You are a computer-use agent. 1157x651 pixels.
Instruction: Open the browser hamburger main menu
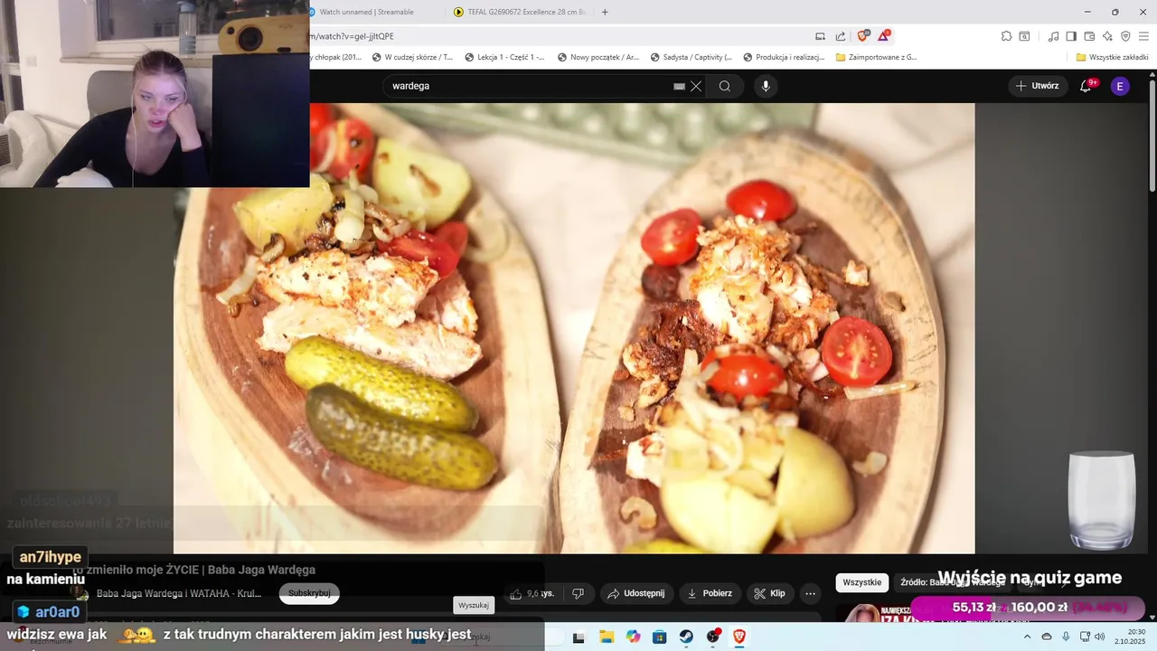1143,36
